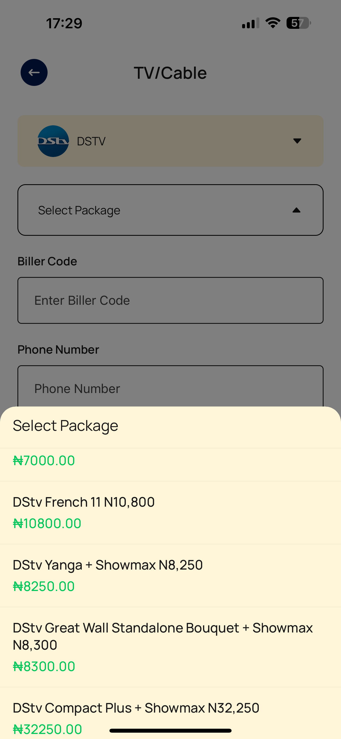Collapse the Select Package dropdown arrow

coord(296,210)
